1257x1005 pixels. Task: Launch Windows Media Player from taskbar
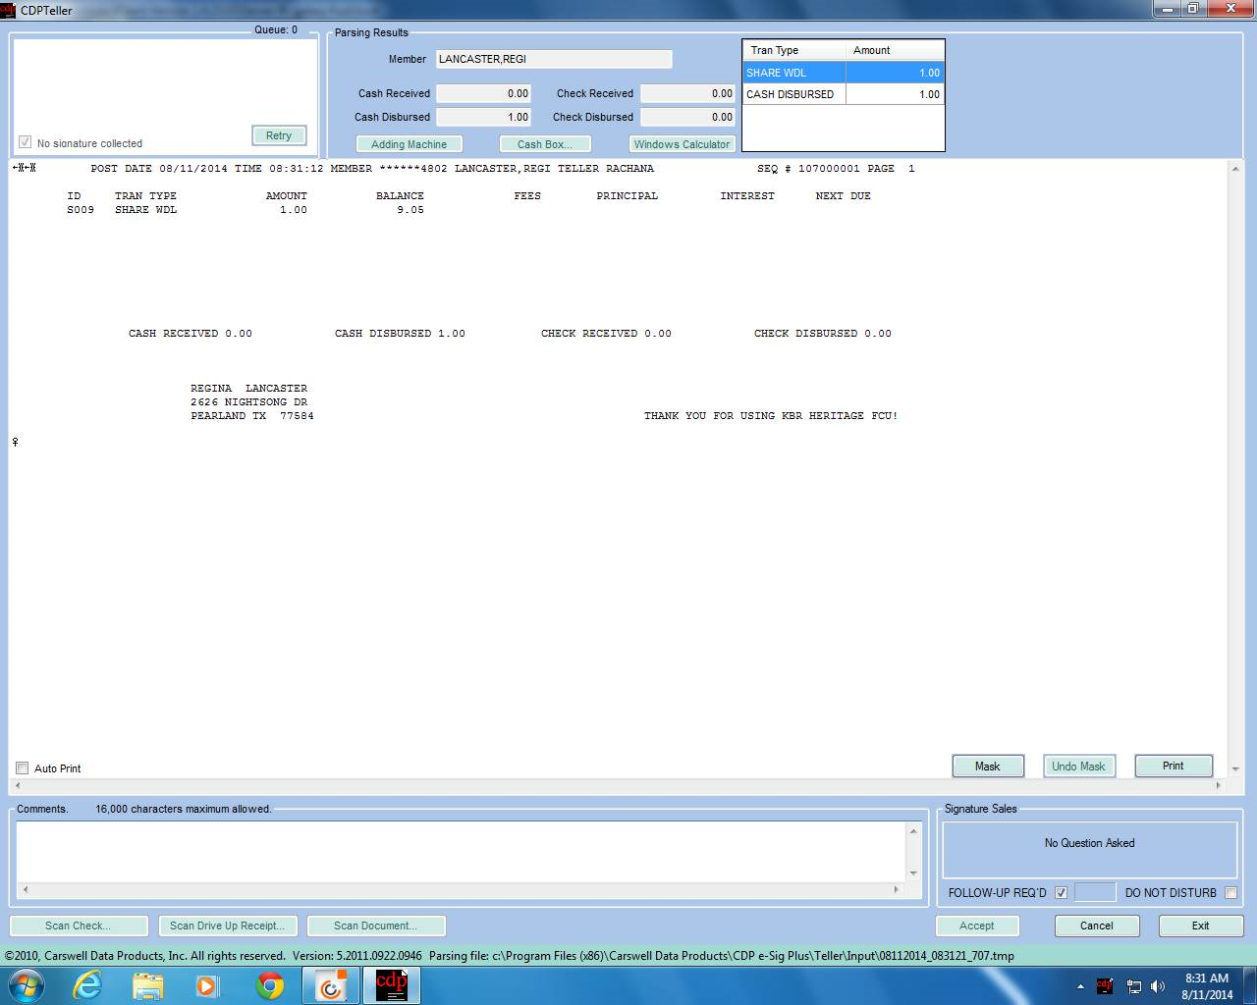tap(207, 985)
